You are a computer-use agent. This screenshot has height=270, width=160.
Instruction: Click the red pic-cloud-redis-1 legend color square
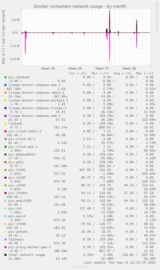point(5,131)
